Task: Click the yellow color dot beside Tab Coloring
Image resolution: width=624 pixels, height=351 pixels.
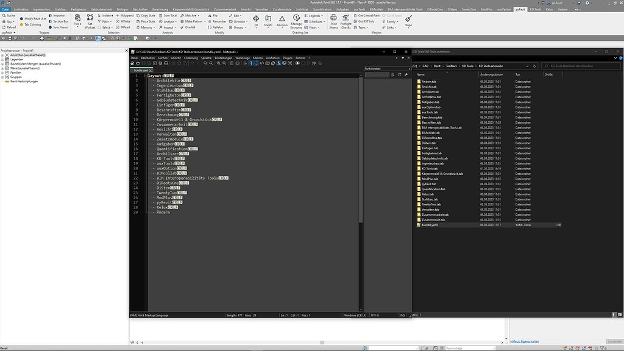Action: click(22, 23)
